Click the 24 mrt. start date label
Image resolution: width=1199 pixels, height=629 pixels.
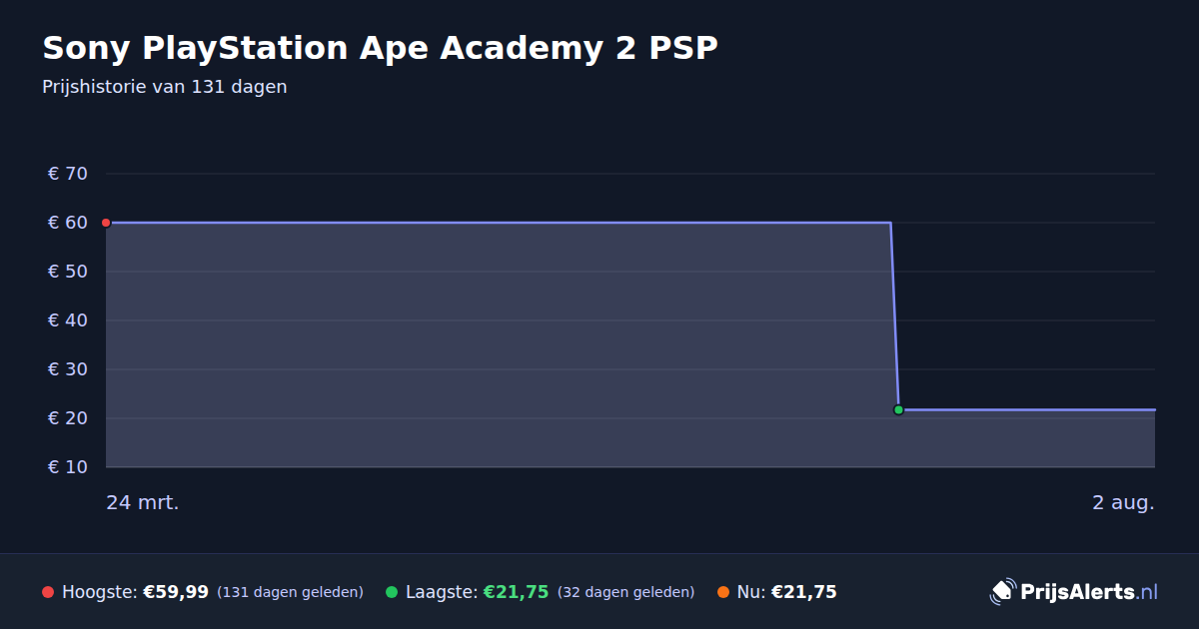(143, 502)
